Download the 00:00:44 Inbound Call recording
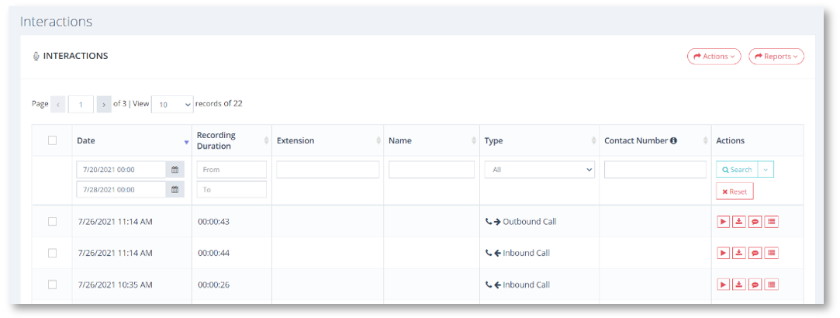Screen dimensions: 840x318 [x=738, y=253]
